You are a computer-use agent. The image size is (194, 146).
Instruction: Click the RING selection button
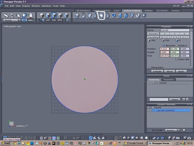click(54, 20)
